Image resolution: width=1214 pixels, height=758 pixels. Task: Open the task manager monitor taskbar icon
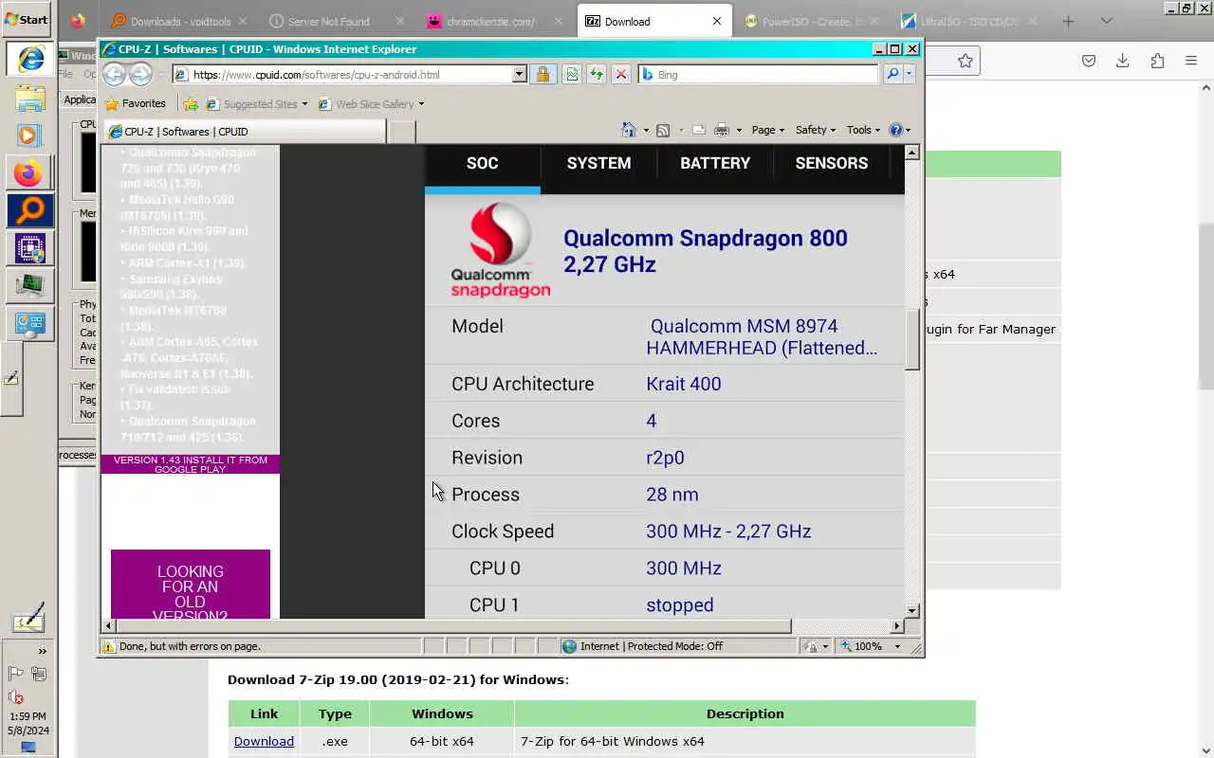(x=29, y=285)
